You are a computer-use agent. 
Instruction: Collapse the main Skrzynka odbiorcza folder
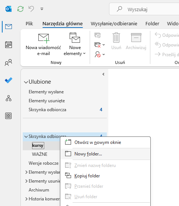coord(26,137)
